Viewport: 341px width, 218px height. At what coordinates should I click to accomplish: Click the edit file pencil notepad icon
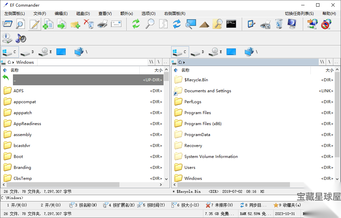point(34,24)
